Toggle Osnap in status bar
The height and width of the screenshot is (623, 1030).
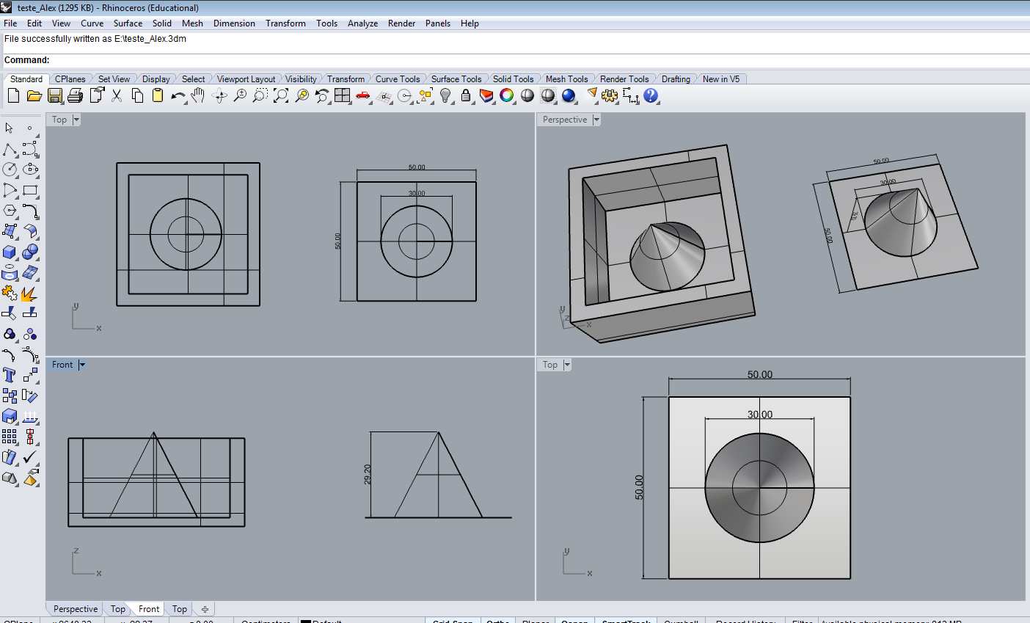[574, 621]
